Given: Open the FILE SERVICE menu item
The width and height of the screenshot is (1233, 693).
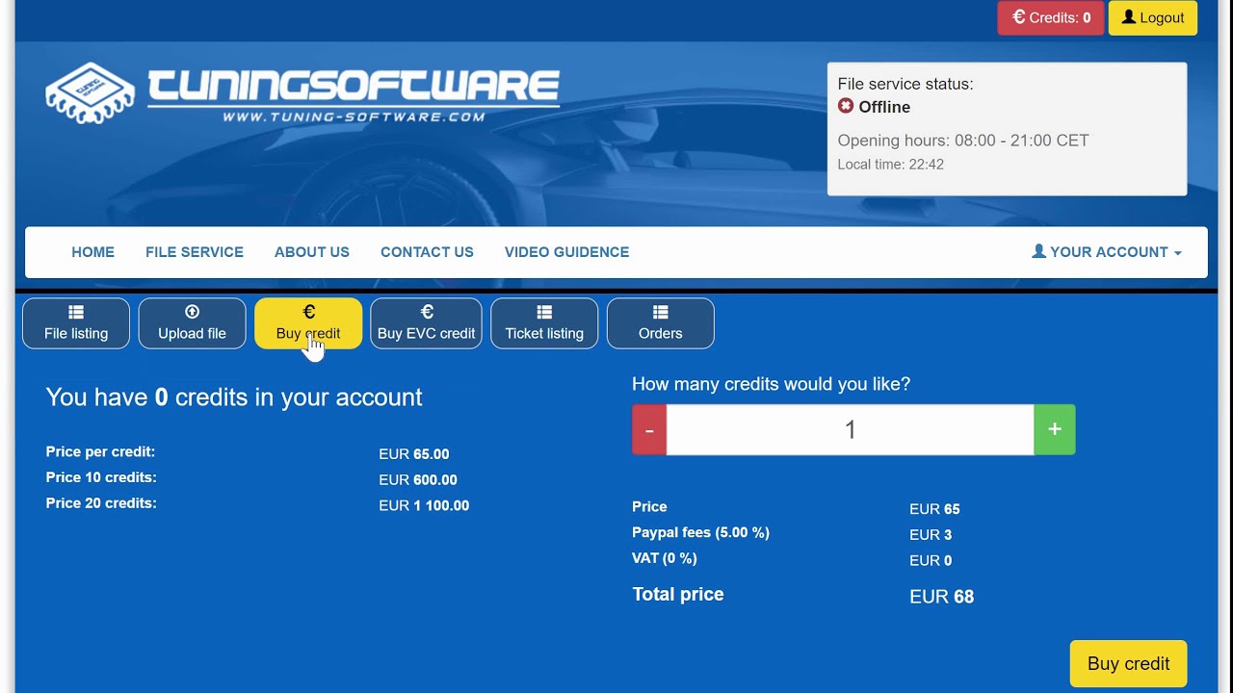Looking at the screenshot, I should 195,252.
